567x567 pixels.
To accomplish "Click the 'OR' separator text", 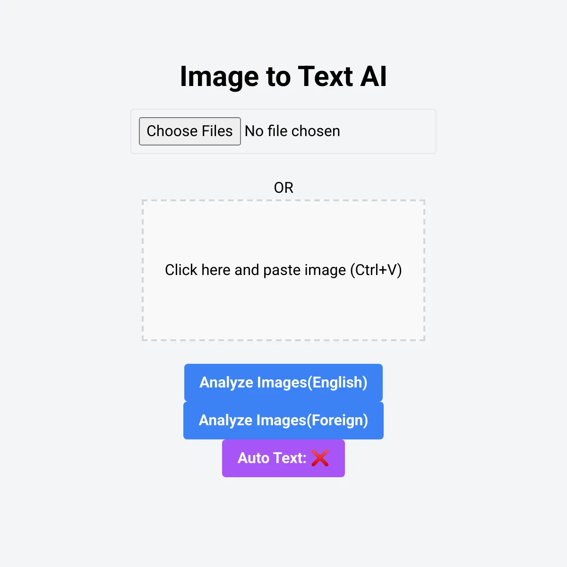I will 283,188.
